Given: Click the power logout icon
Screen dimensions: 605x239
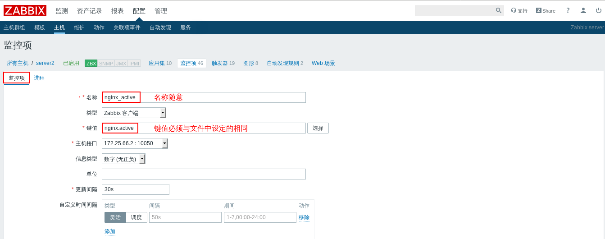Looking at the screenshot, I should pos(599,10).
